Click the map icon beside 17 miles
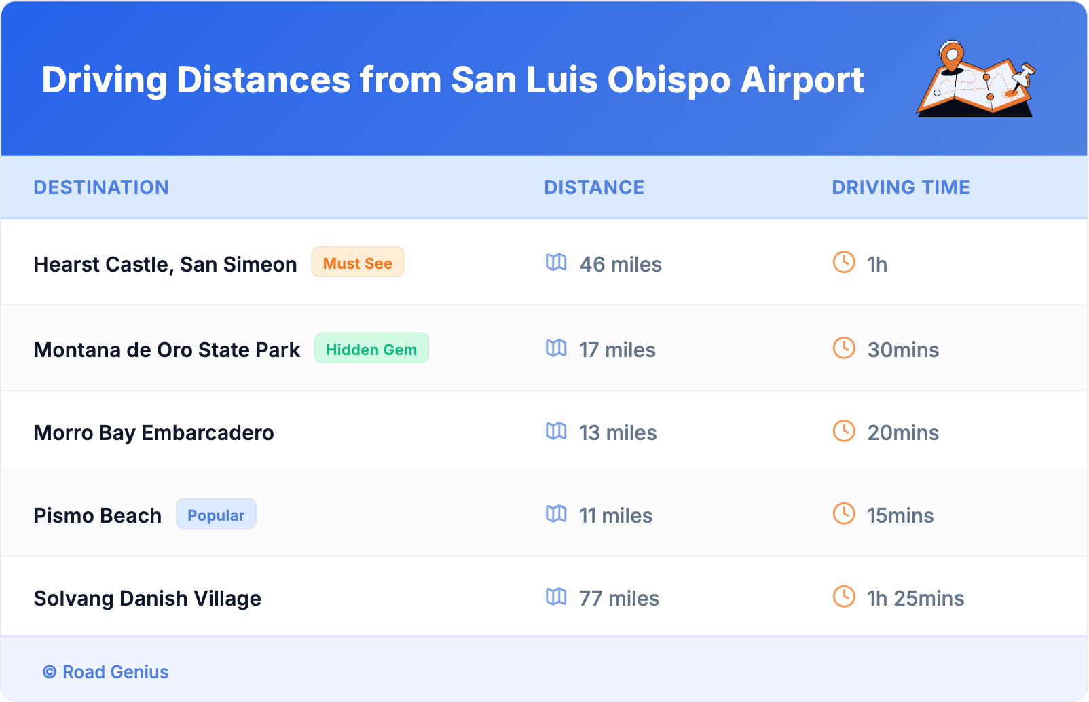 click(x=556, y=348)
